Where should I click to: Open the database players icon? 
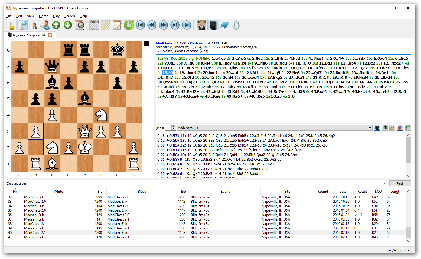(x=33, y=25)
